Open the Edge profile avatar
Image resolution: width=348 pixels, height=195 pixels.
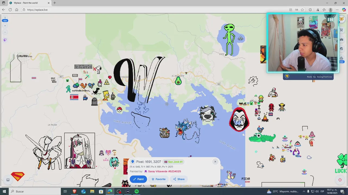[x=331, y=10]
